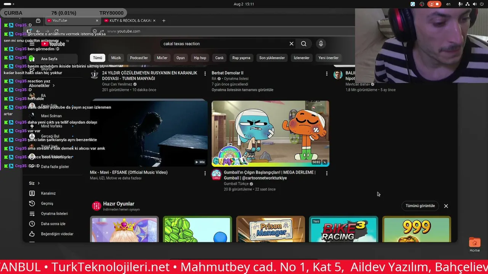
Task: Start voice search with the microphone
Action: click(x=321, y=44)
